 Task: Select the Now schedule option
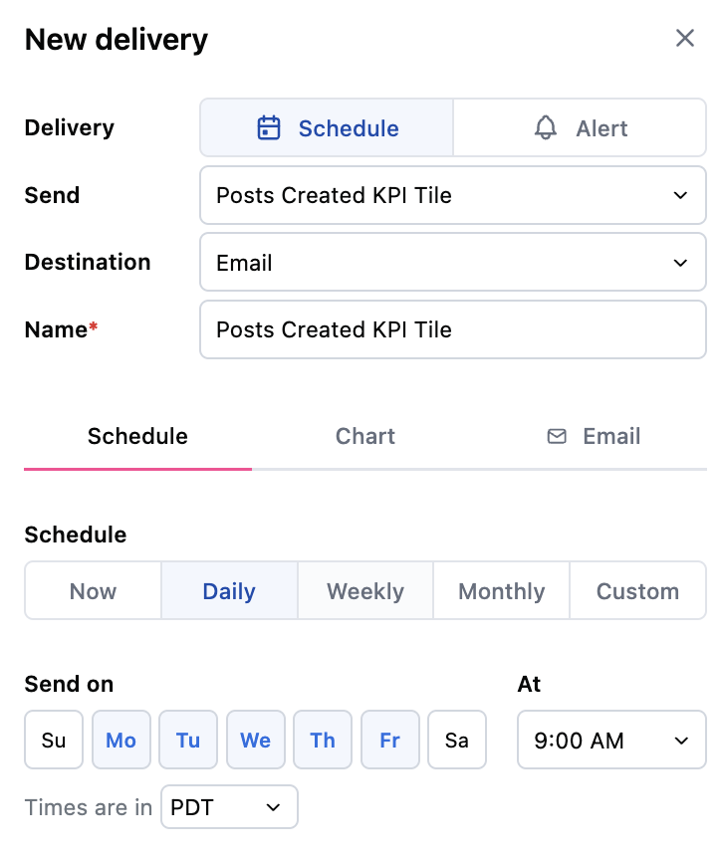click(x=93, y=590)
